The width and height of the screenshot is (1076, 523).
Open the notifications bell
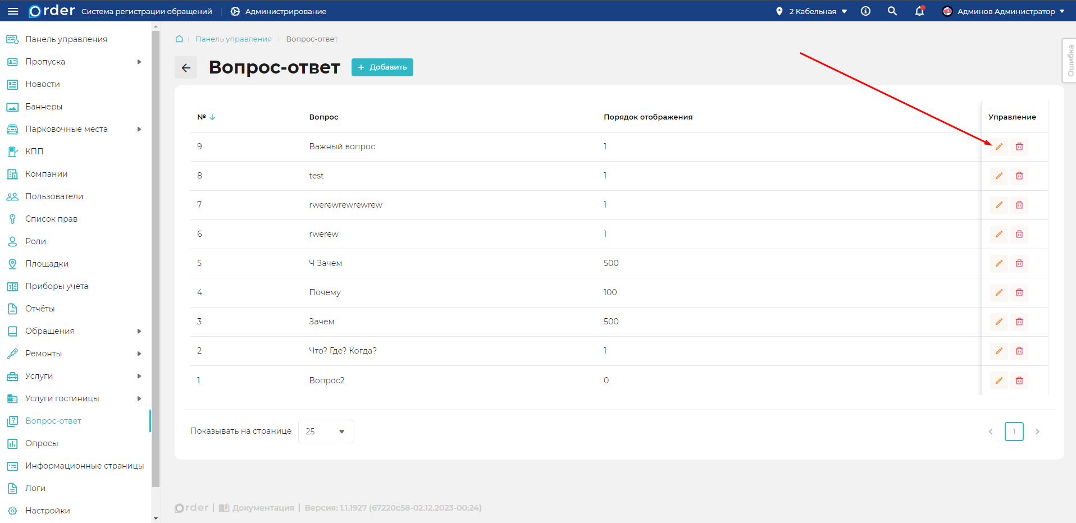(x=919, y=11)
